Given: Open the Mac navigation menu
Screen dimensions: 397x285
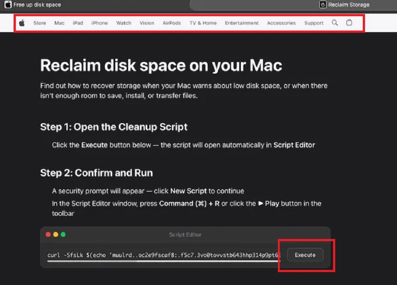Looking at the screenshot, I should 59,23.
